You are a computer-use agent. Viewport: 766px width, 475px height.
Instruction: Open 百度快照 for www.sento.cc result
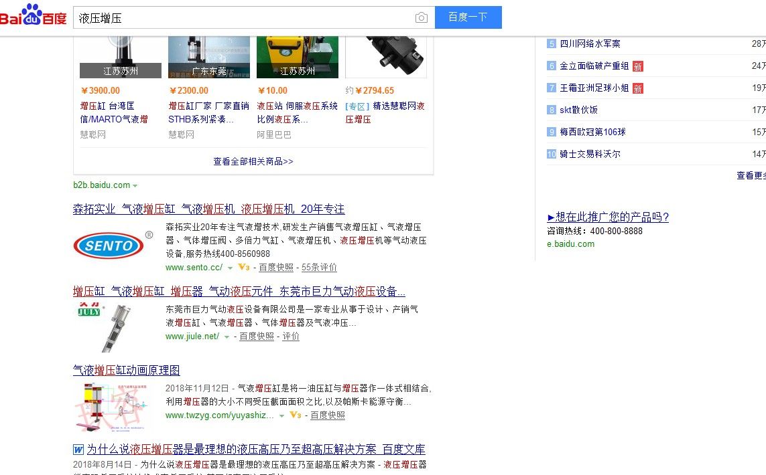[276, 267]
